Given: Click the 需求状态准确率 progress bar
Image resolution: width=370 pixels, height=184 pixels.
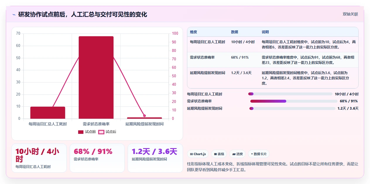Looking at the screenshot, I should pyautogui.click(x=294, y=101).
